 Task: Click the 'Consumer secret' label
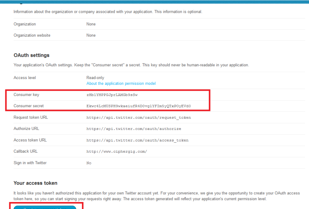point(29,106)
